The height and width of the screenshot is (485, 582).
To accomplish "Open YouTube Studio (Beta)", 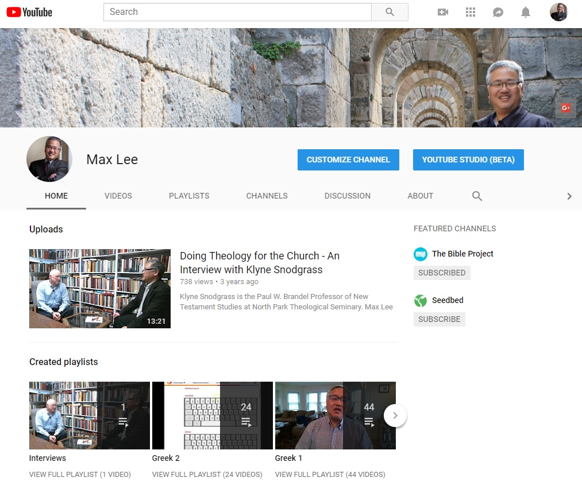I will pyautogui.click(x=468, y=160).
